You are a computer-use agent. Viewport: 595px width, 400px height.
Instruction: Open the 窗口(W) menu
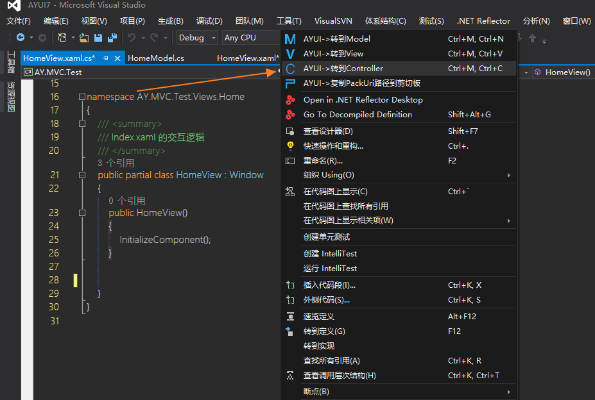[576, 21]
